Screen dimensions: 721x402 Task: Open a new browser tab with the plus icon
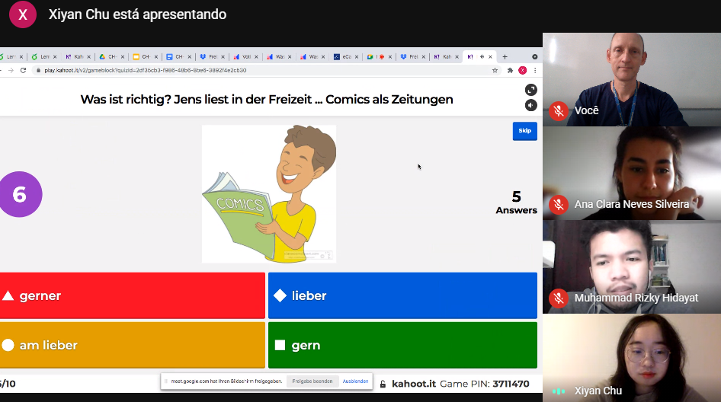pyautogui.click(x=505, y=56)
